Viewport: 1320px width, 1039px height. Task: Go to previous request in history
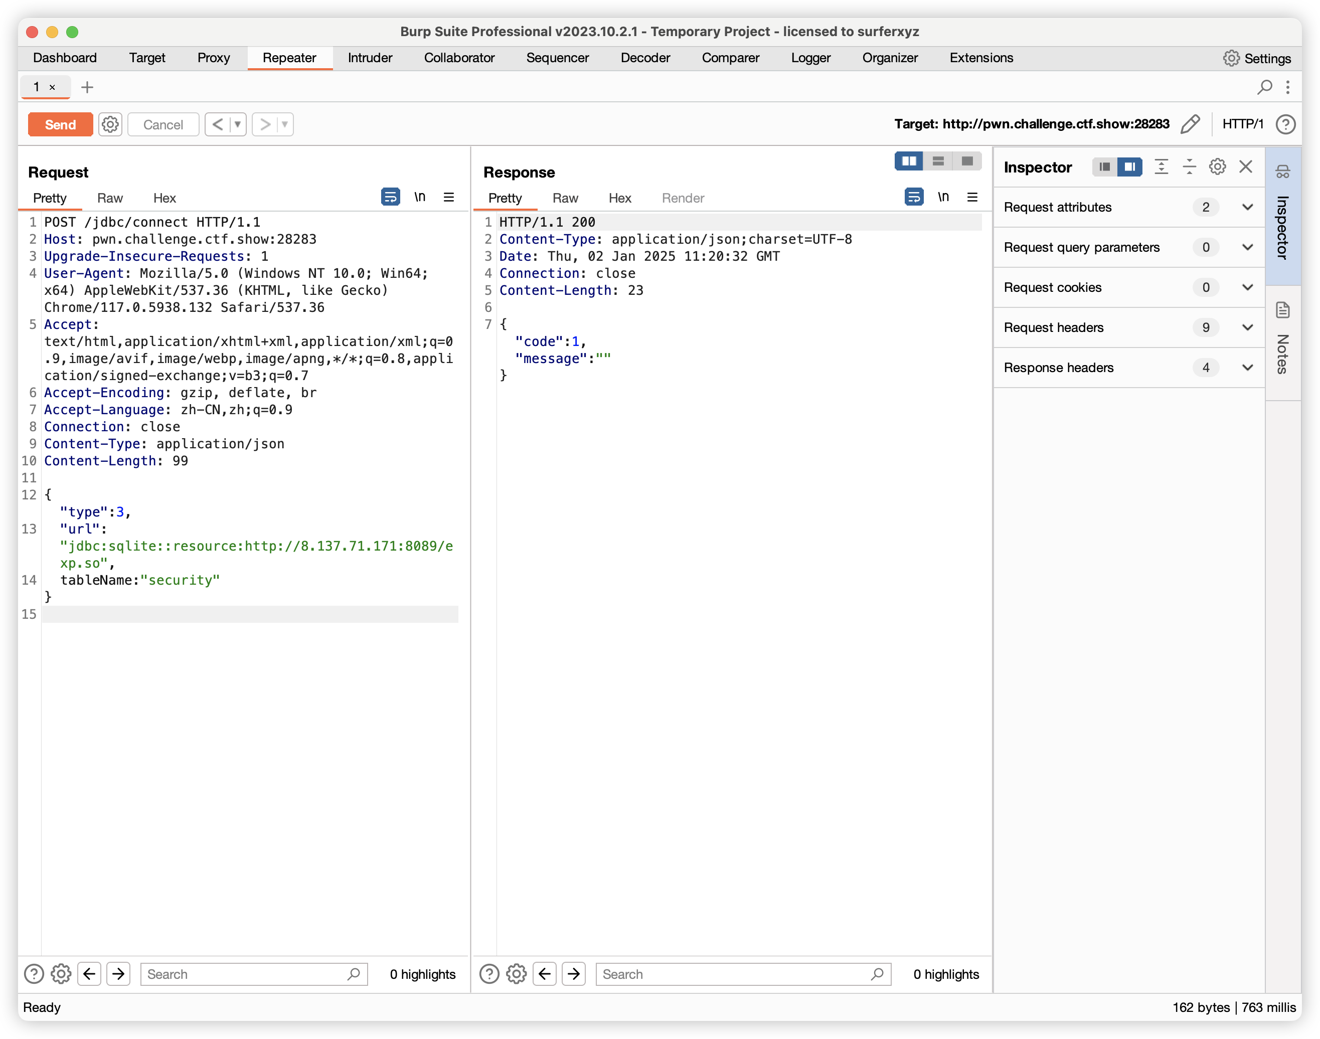click(x=218, y=125)
